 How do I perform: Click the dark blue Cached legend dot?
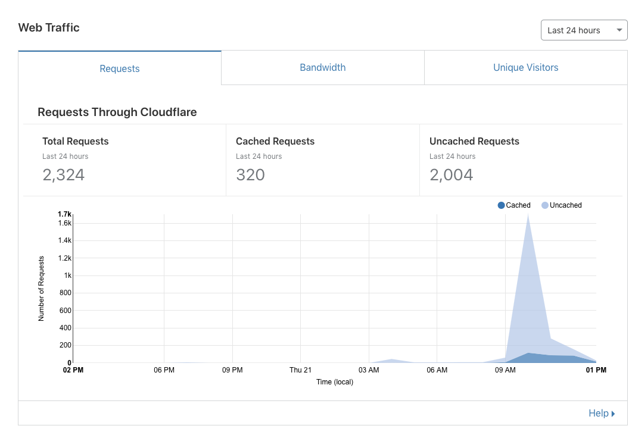(x=501, y=205)
